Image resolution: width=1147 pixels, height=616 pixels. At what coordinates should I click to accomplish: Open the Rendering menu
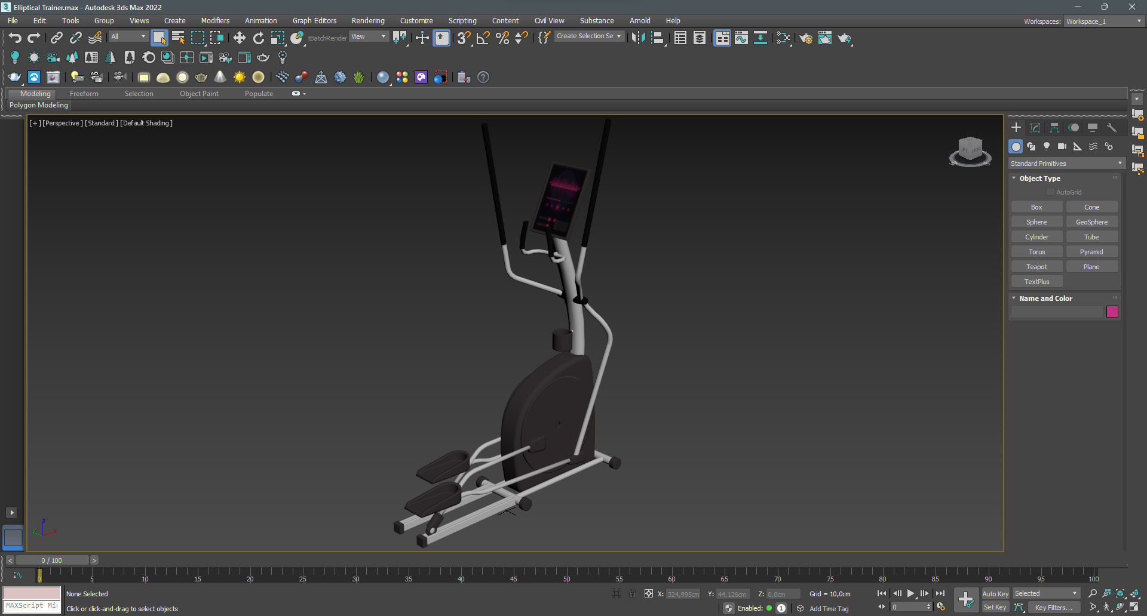click(x=368, y=21)
